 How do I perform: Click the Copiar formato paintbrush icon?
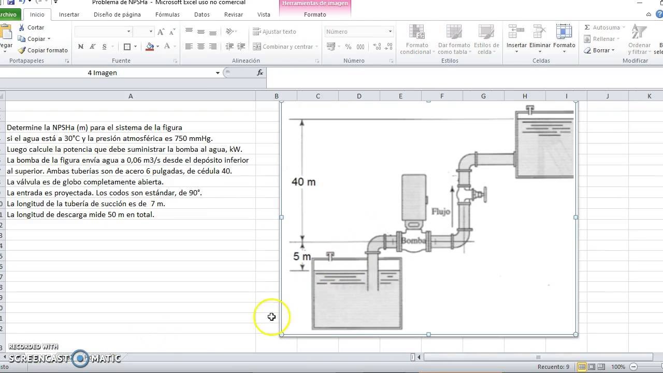[22, 50]
